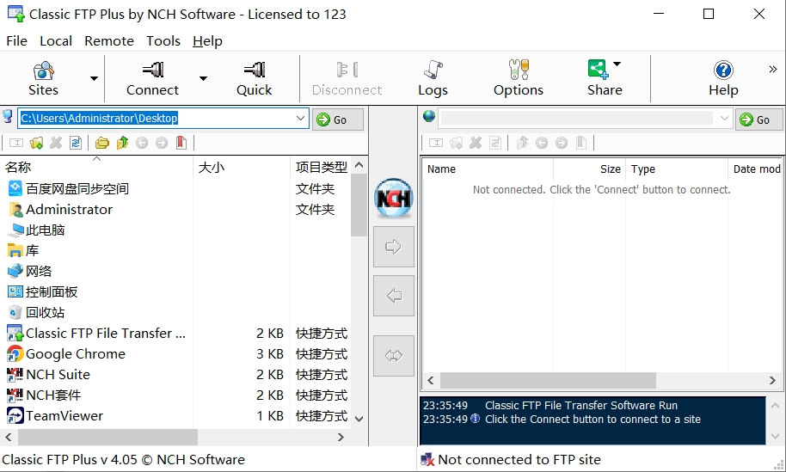Open the Remote menu
The width and height of the screenshot is (786, 472).
pyautogui.click(x=108, y=41)
